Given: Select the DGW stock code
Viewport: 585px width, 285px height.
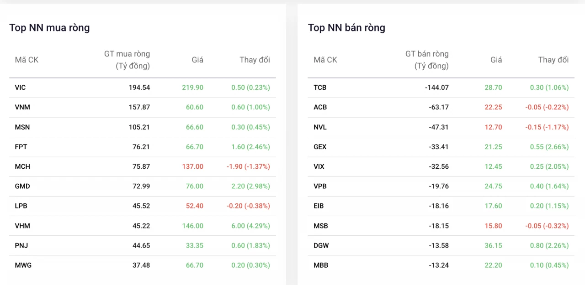Looking at the screenshot, I should coord(321,245).
